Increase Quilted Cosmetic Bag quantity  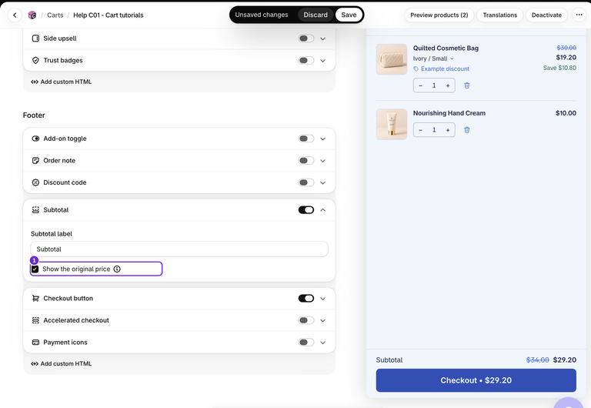(448, 85)
